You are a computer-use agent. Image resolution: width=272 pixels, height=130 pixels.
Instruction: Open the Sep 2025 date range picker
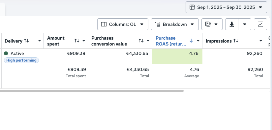click(226, 7)
